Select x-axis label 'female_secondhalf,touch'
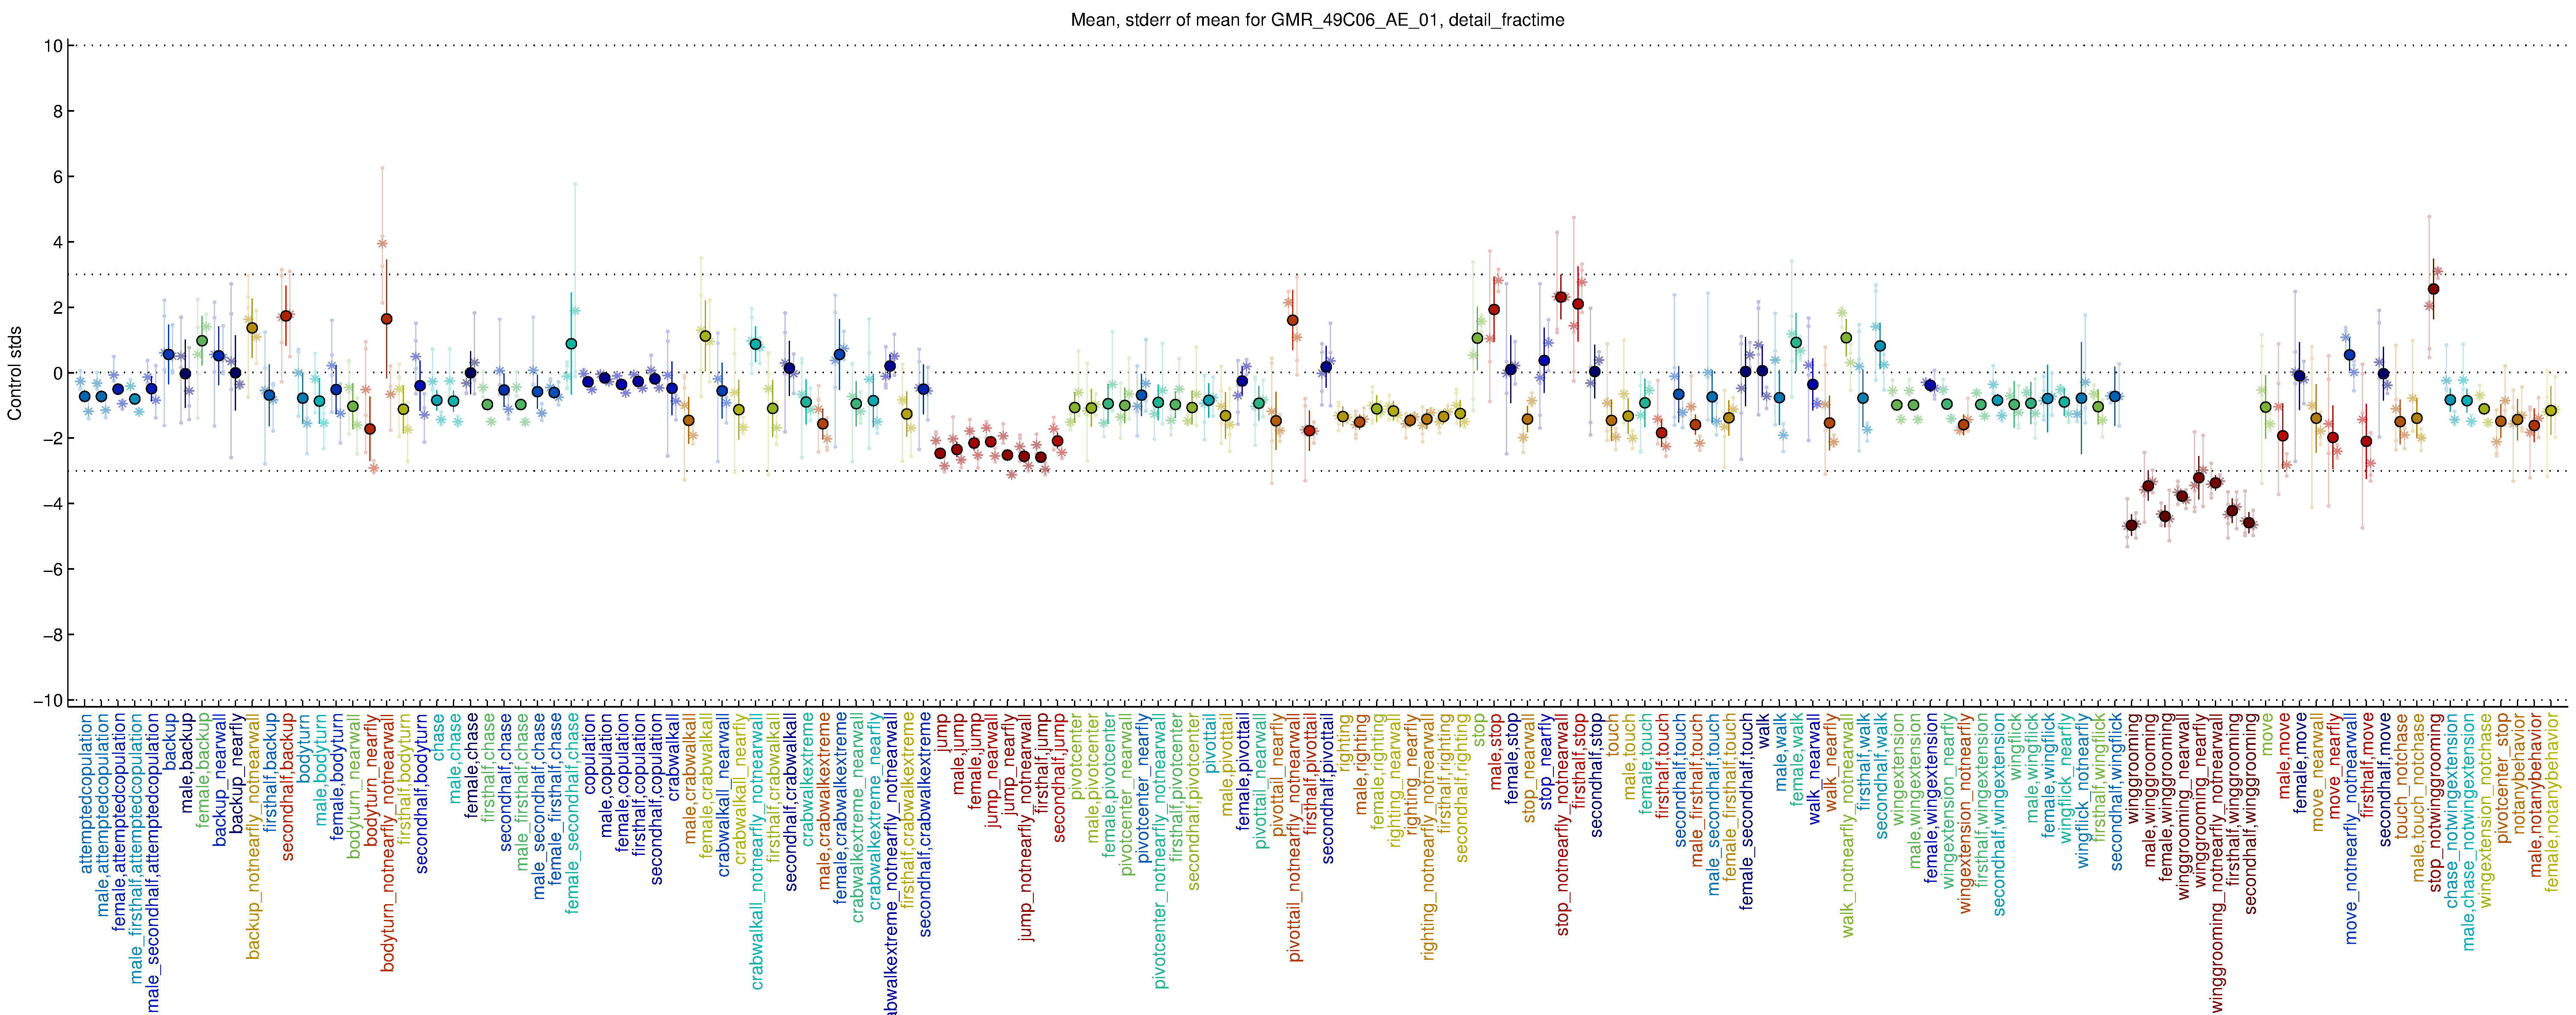The width and height of the screenshot is (2576, 1015). click(1748, 811)
